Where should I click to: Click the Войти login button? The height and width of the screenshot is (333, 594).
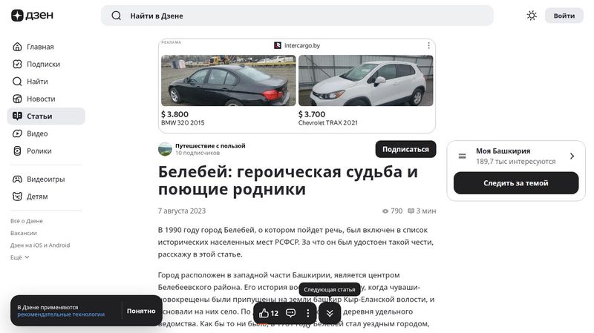point(564,16)
